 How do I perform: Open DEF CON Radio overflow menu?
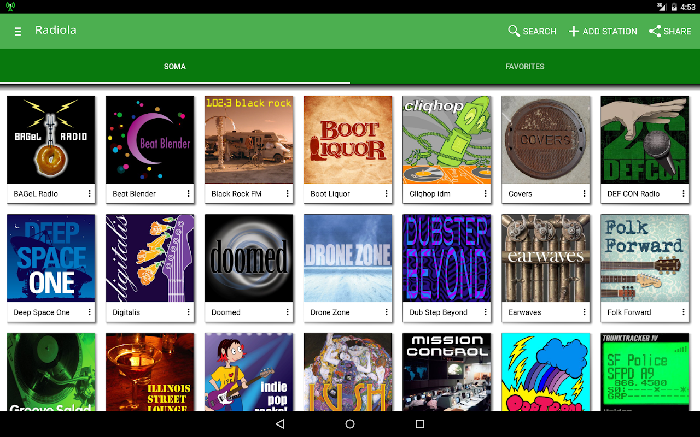684,193
